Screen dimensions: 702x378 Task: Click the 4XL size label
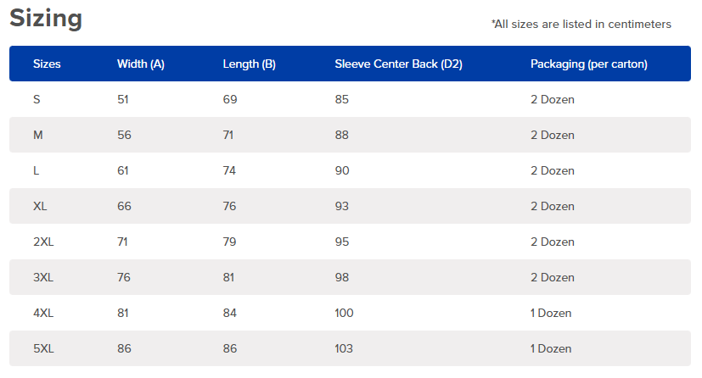tap(43, 313)
